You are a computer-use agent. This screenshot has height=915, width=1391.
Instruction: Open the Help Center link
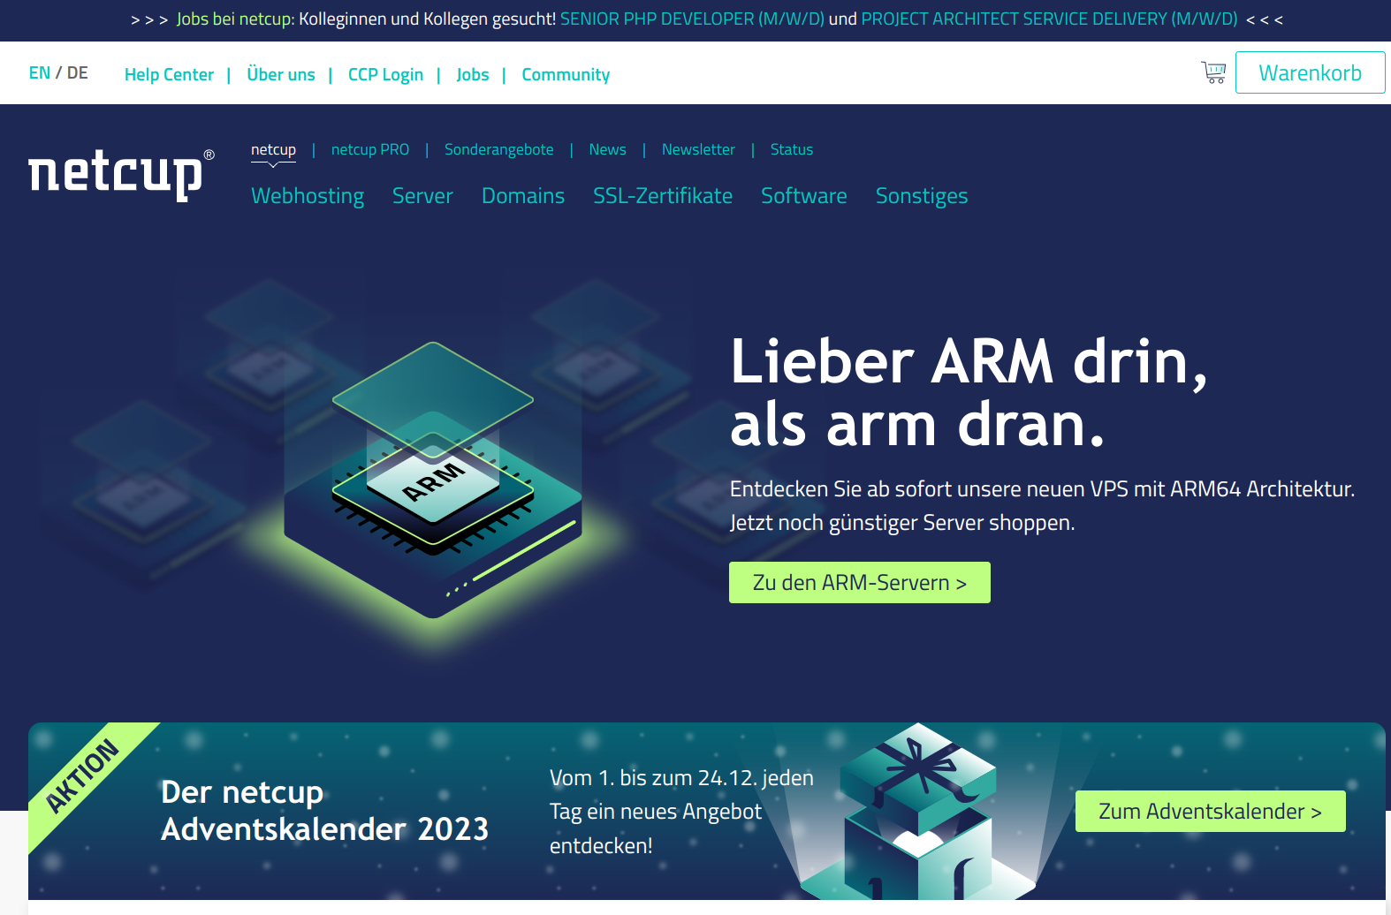point(169,75)
